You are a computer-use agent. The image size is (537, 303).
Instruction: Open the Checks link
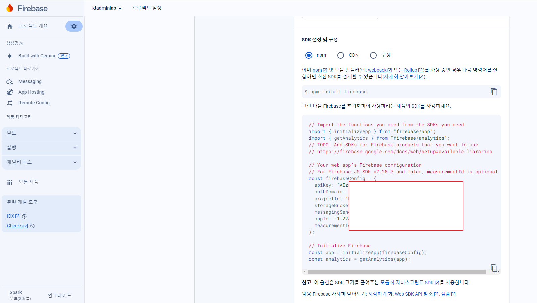coord(17,226)
